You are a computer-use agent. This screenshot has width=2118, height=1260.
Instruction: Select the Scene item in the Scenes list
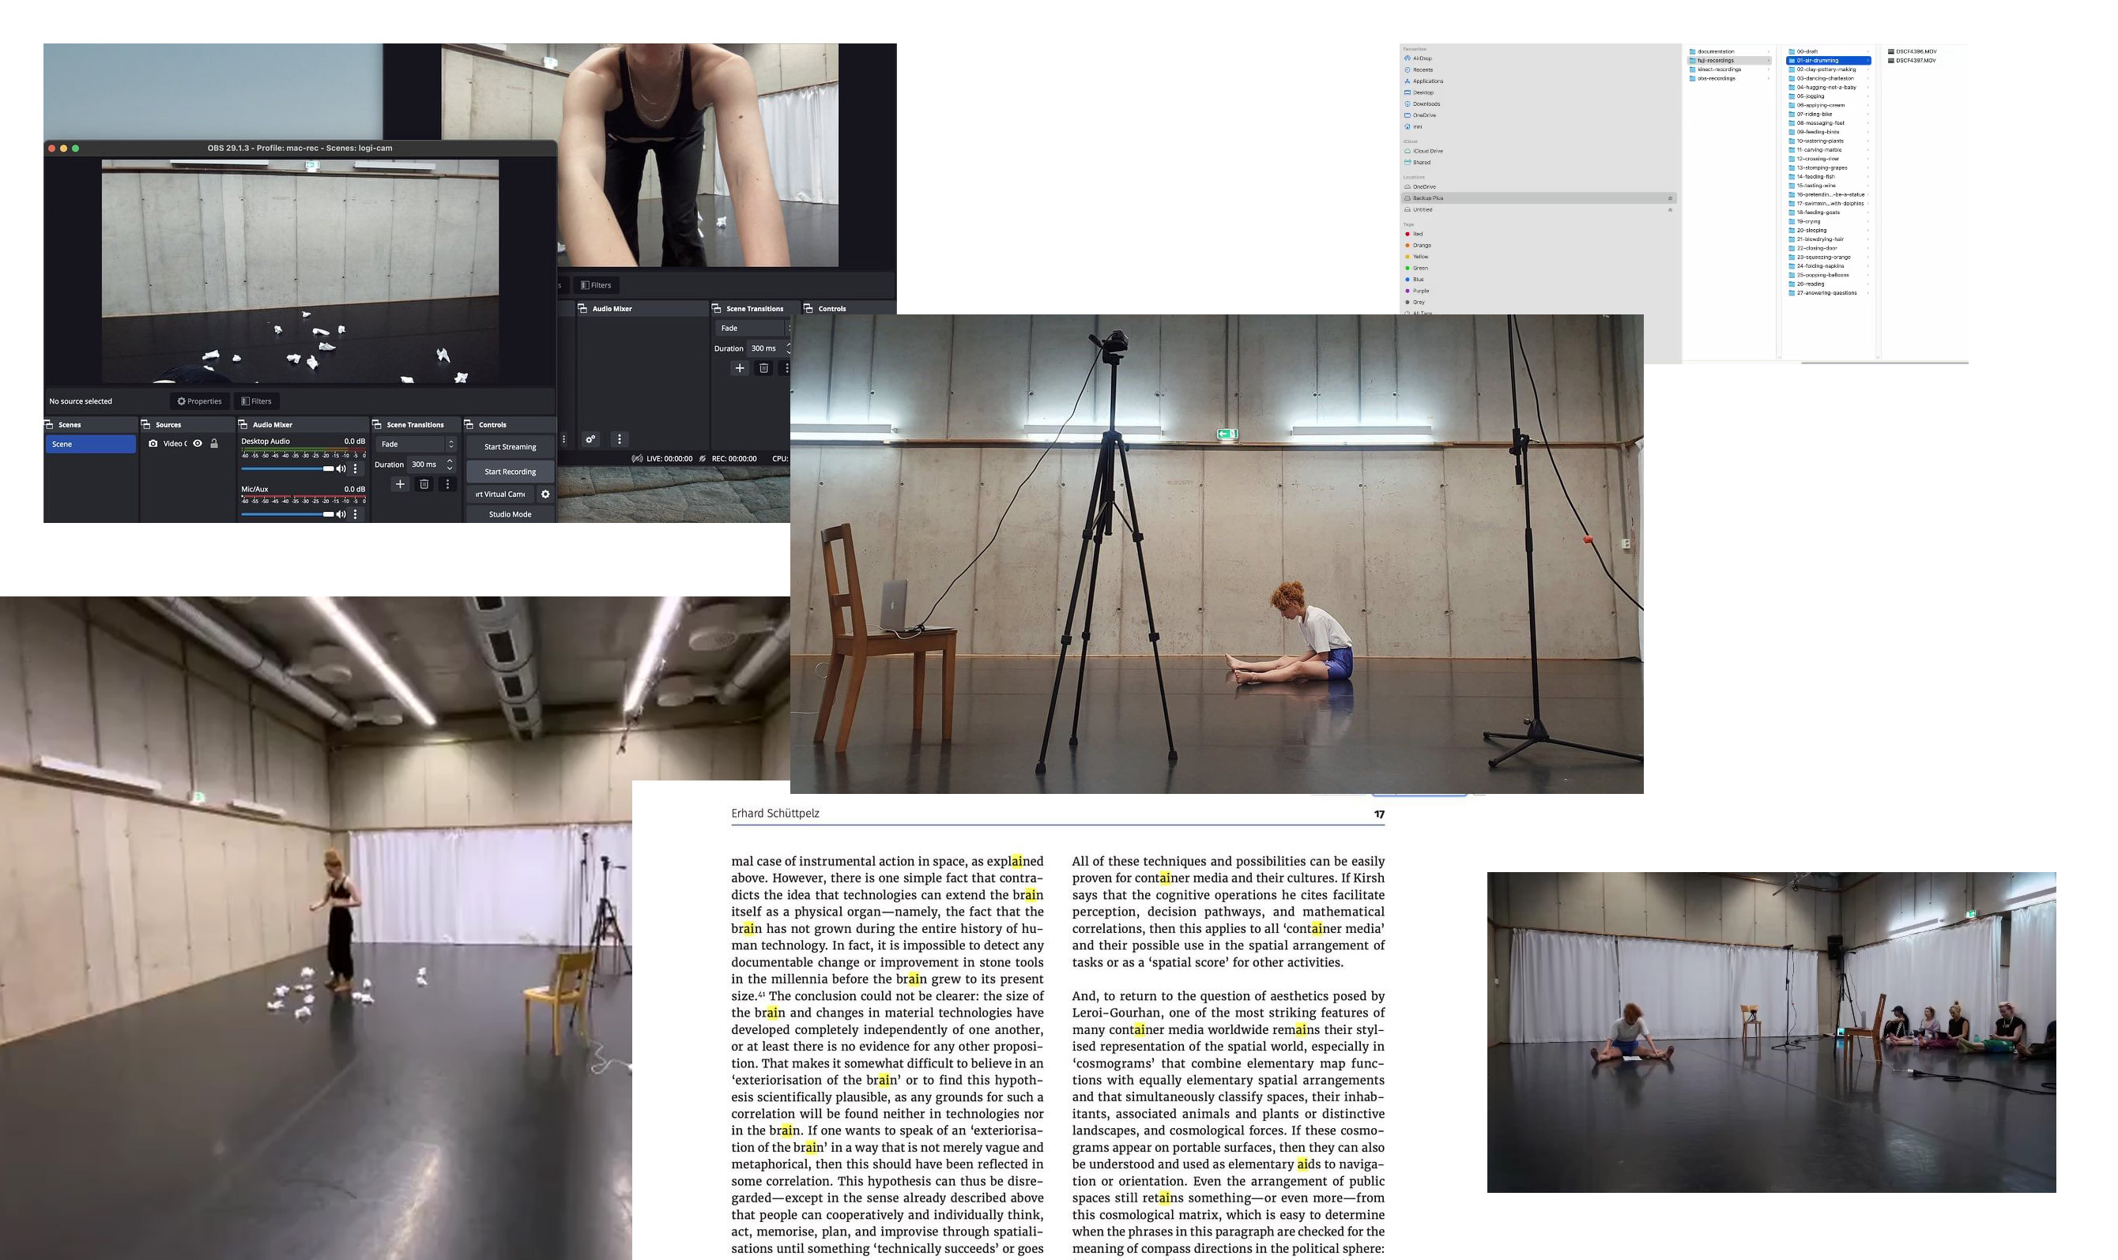(x=90, y=444)
